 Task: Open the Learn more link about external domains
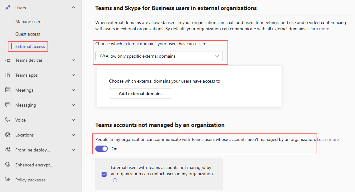(x=318, y=28)
